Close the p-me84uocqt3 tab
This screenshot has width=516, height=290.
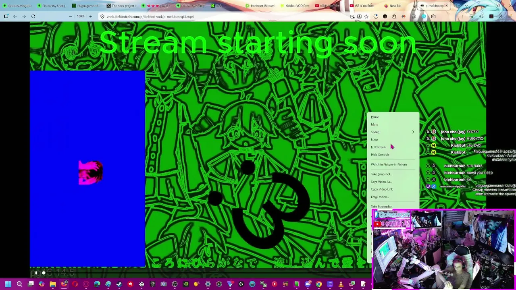pyautogui.click(x=447, y=6)
